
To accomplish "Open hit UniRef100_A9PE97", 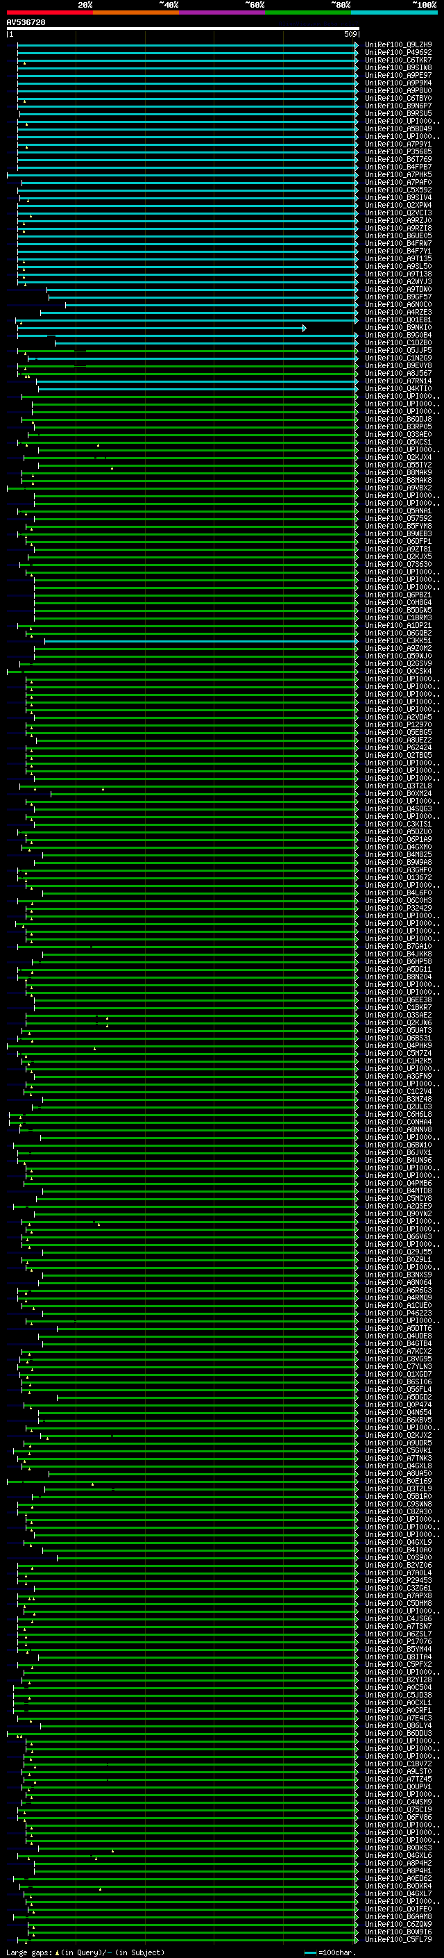I will tap(398, 75).
